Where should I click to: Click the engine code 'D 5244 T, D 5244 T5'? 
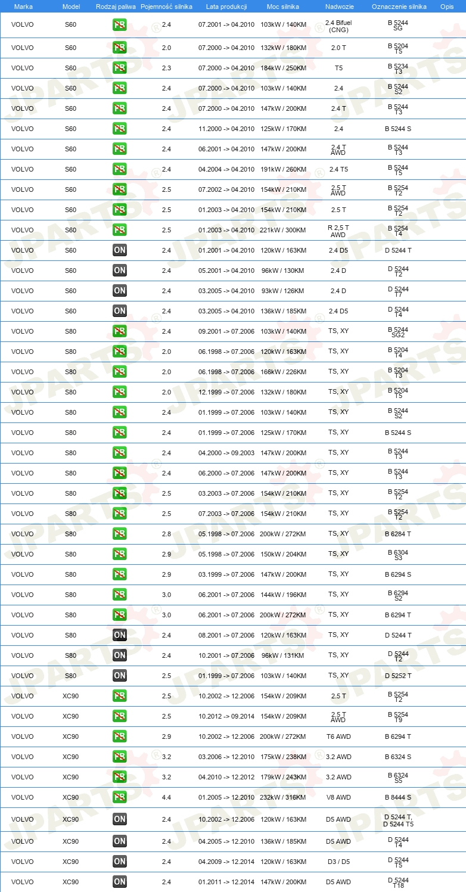pos(398,820)
